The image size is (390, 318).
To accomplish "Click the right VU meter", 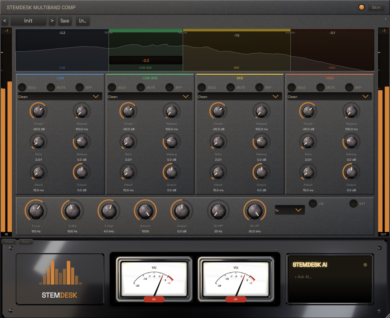I will click(x=236, y=279).
